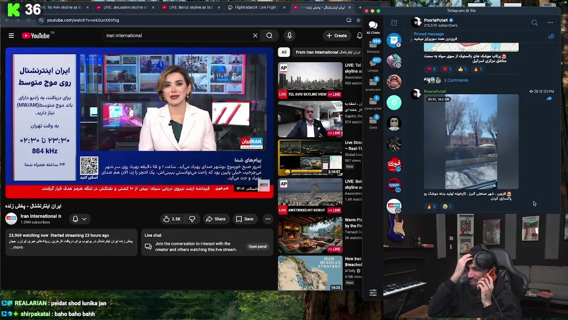Open the Iran International channel name
The image size is (568, 320).
tap(39, 216)
